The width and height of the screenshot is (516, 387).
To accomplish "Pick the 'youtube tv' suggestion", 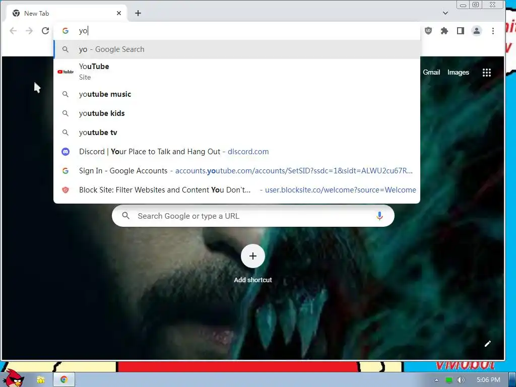I will point(237,133).
